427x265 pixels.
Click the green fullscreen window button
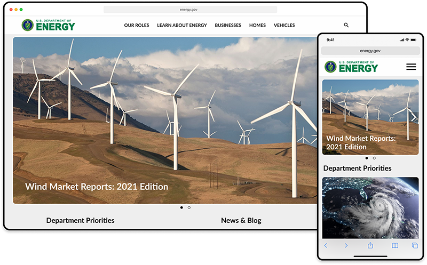tap(21, 10)
